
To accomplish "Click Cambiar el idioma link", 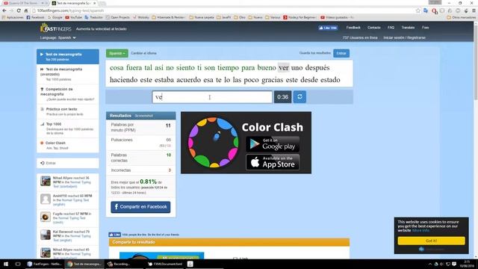I will [143, 53].
